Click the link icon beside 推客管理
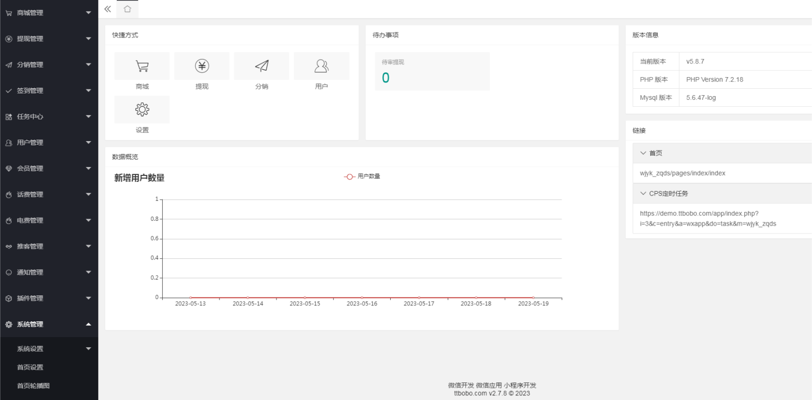812x400 pixels. point(8,246)
